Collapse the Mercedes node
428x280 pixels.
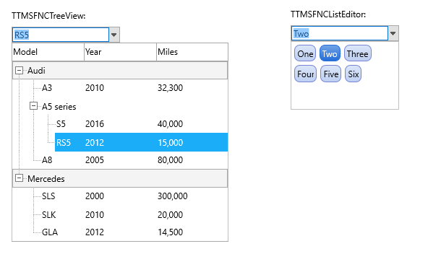(x=19, y=178)
